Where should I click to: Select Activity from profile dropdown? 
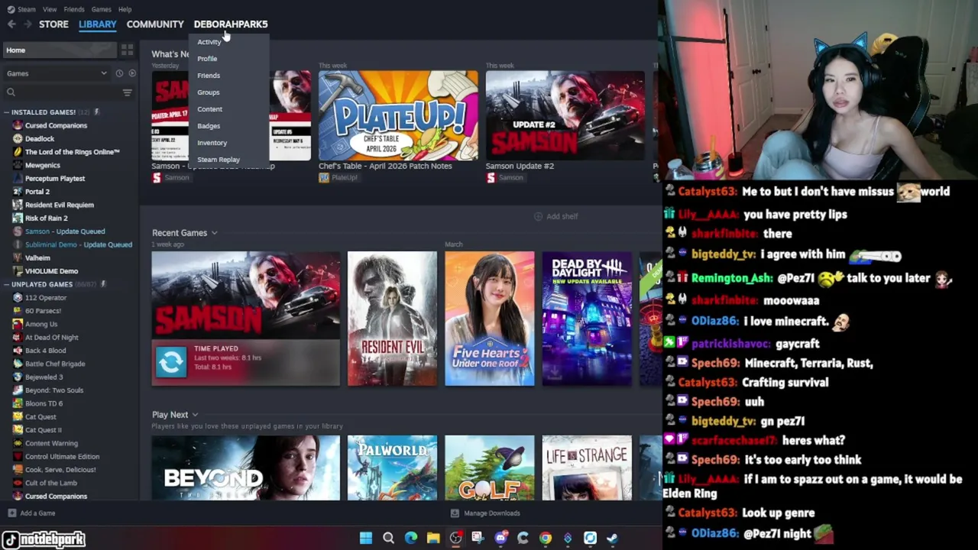coord(209,42)
